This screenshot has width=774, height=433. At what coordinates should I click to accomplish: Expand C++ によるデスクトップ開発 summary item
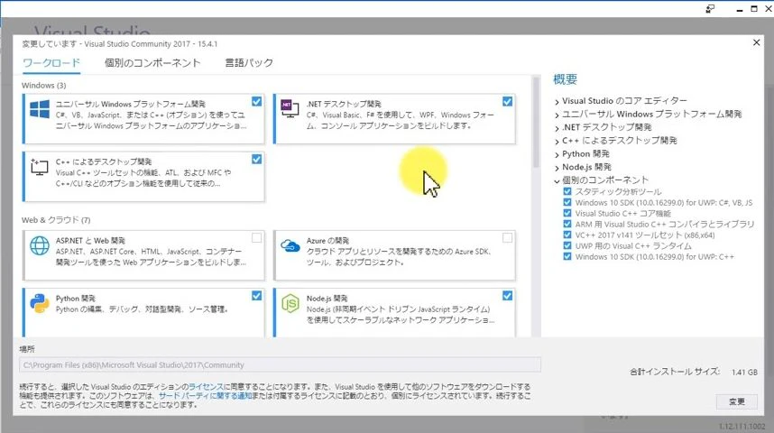click(x=557, y=142)
